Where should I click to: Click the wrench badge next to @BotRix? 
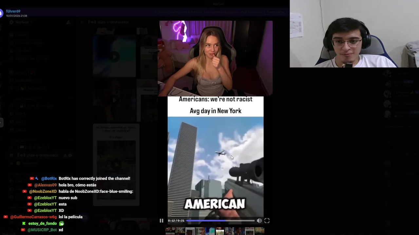[37, 179]
